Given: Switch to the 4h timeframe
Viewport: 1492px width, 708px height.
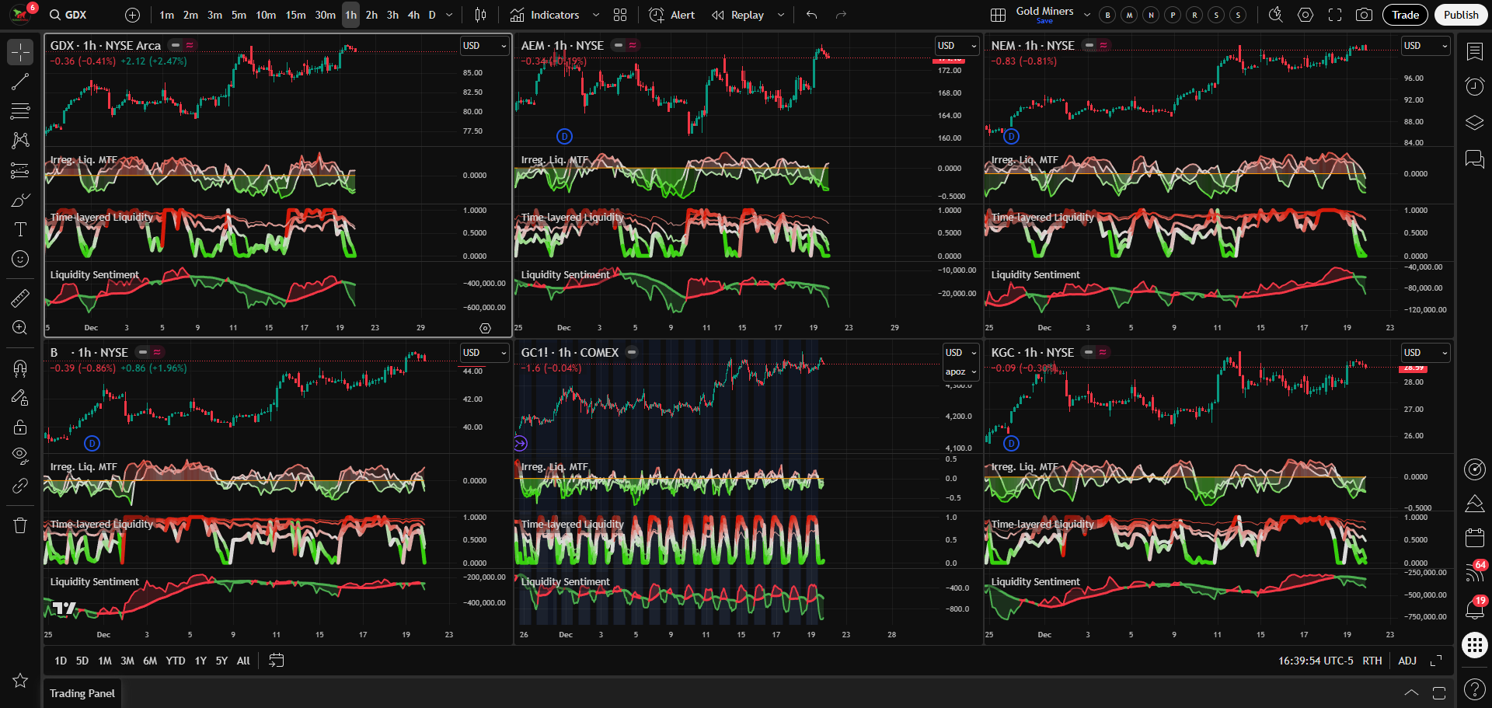Looking at the screenshot, I should 413,15.
